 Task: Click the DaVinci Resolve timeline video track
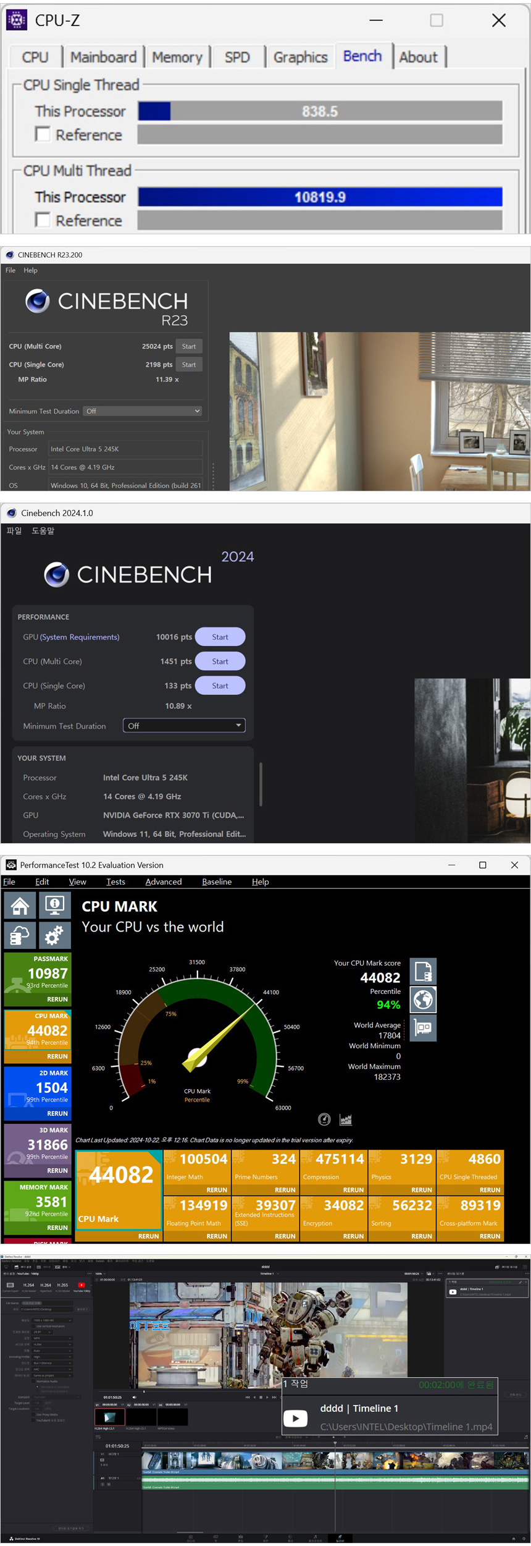335,1461
